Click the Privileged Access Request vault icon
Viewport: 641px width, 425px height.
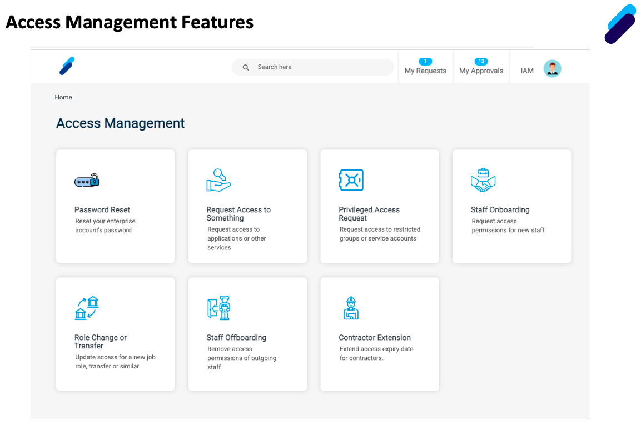(x=351, y=179)
